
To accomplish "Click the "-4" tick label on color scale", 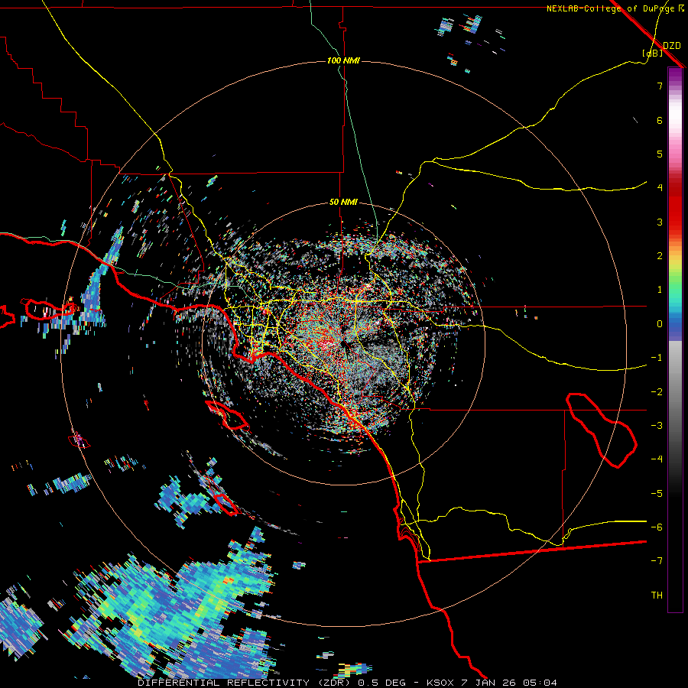I will pyautogui.click(x=657, y=459).
